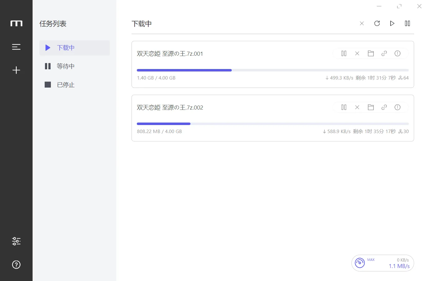Screen dimensions: 429x281
Task: Delete selected tasks via header X icon
Action: 362,24
